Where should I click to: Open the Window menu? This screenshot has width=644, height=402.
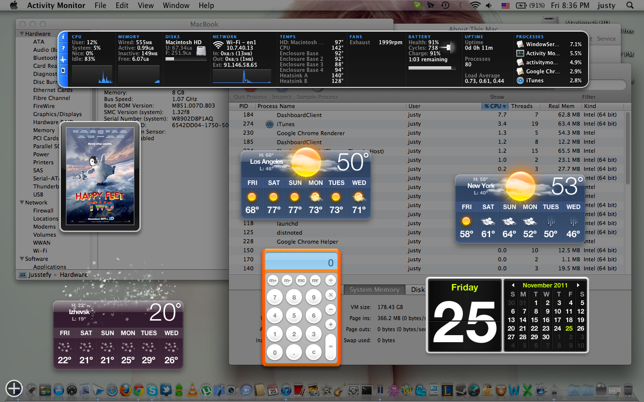coord(177,6)
